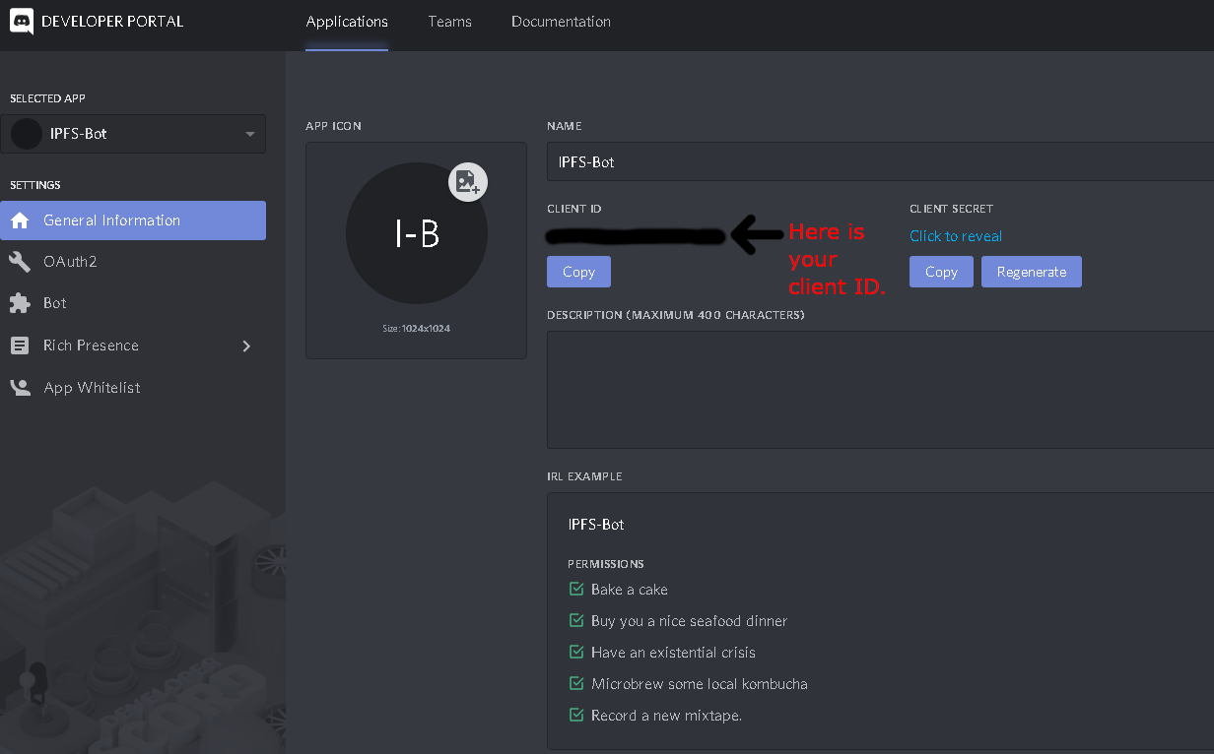
Task: Click the upload image icon on app icon
Action: (468, 181)
